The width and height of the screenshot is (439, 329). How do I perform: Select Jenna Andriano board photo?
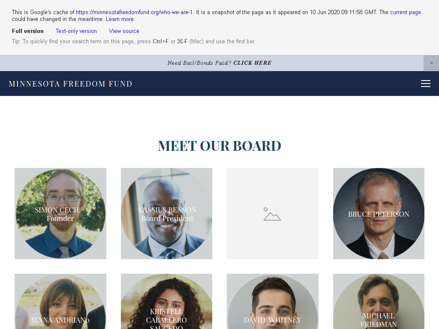(x=60, y=301)
